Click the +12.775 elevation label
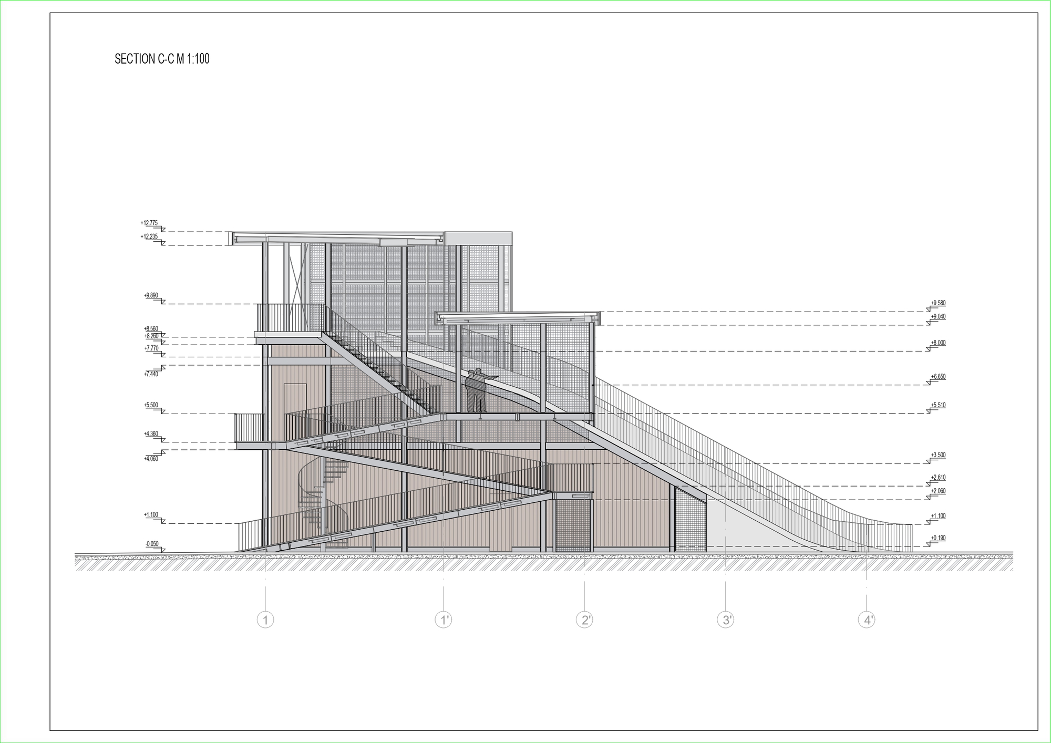This screenshot has width=1051, height=743. 149,223
